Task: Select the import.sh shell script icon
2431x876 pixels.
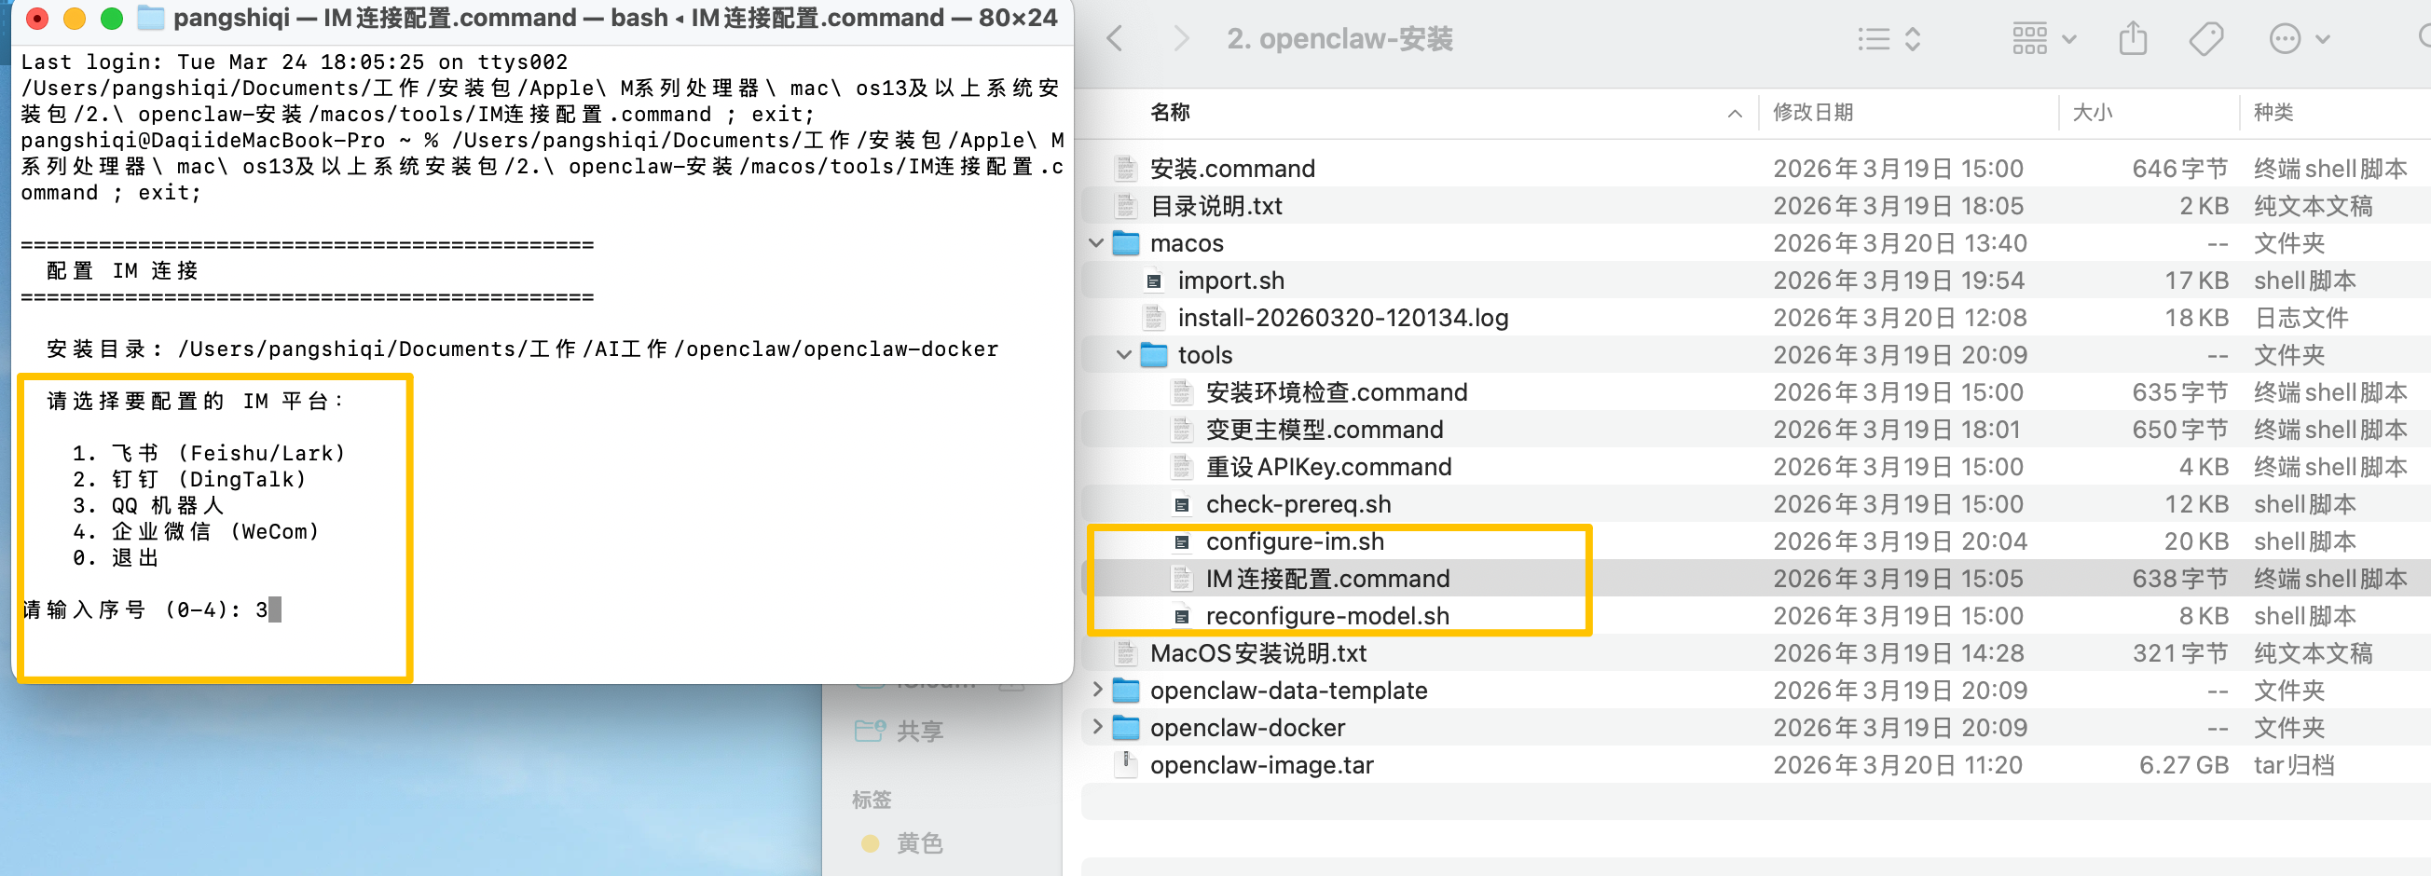Action: click(1153, 281)
